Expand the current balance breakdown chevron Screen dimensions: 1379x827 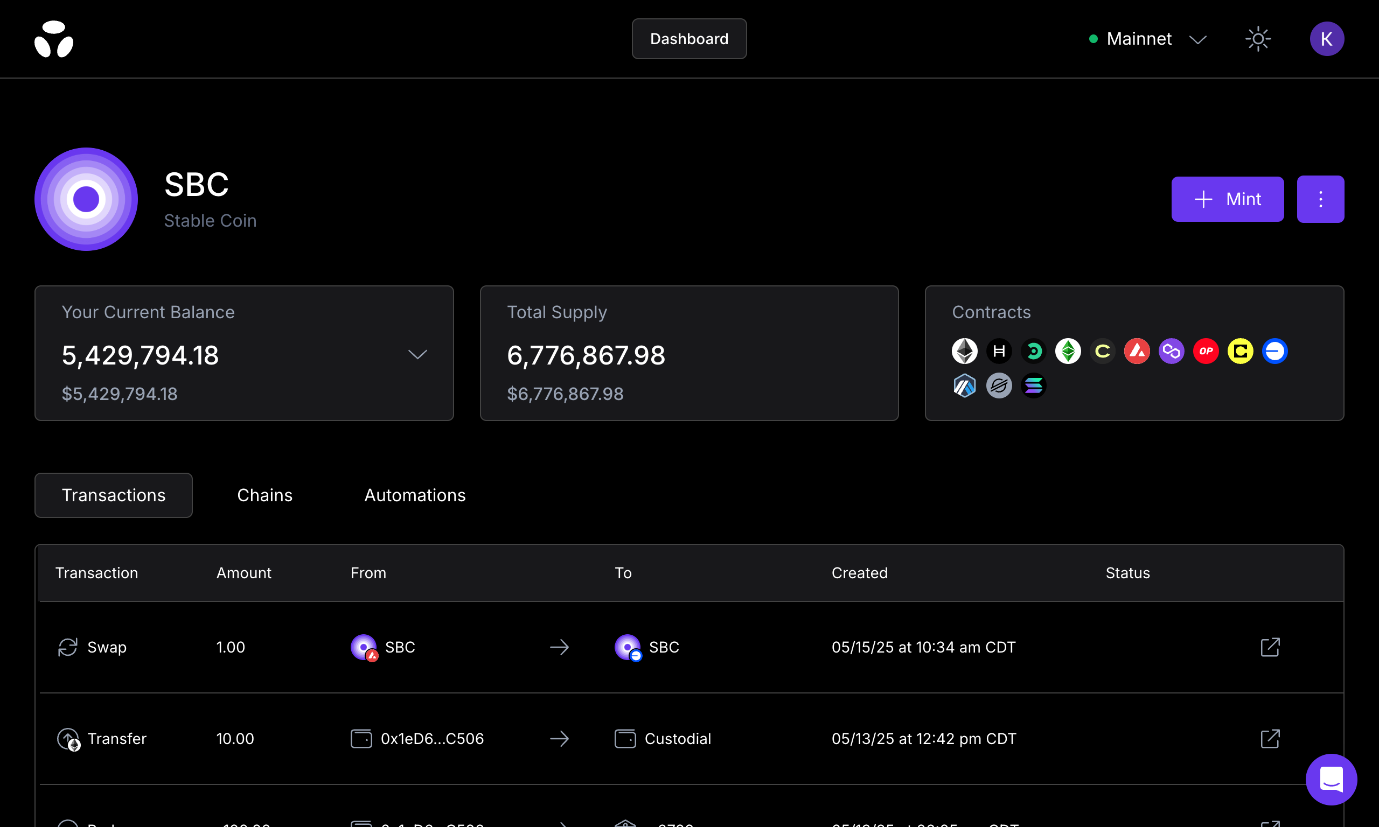[417, 354]
